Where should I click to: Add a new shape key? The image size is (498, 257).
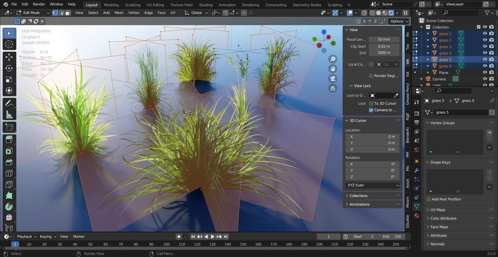[x=489, y=172]
